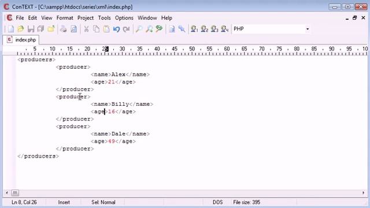Minimize the inner document window

click(x=347, y=18)
